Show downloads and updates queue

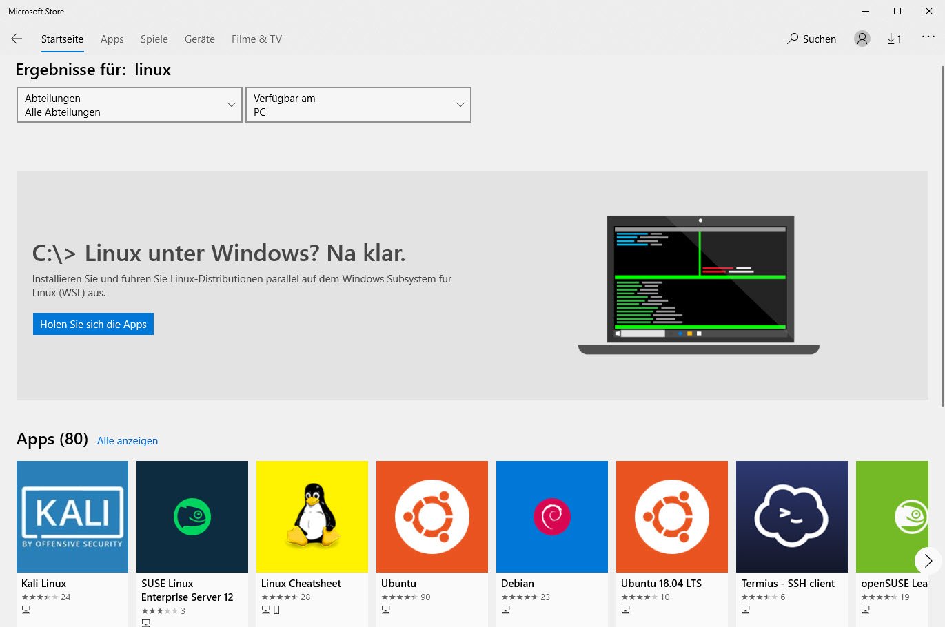[894, 39]
